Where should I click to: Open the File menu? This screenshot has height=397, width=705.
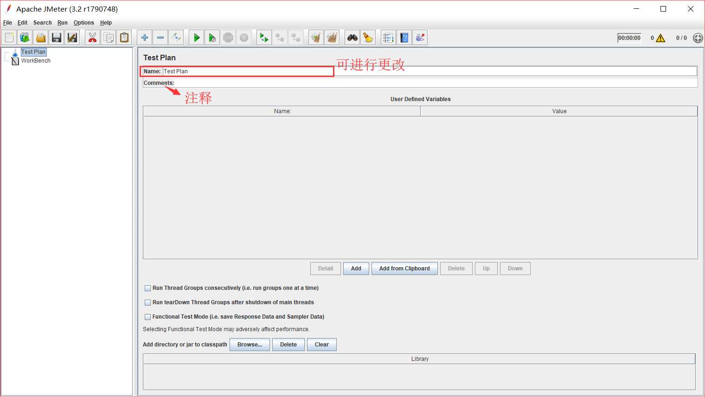(7, 23)
